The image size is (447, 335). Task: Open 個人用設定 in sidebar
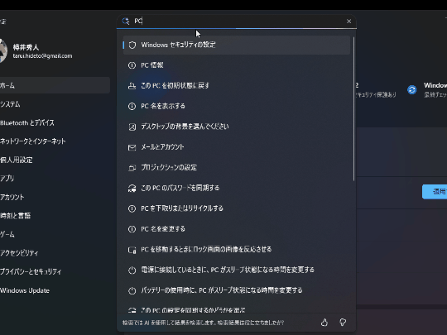[x=54, y=160]
